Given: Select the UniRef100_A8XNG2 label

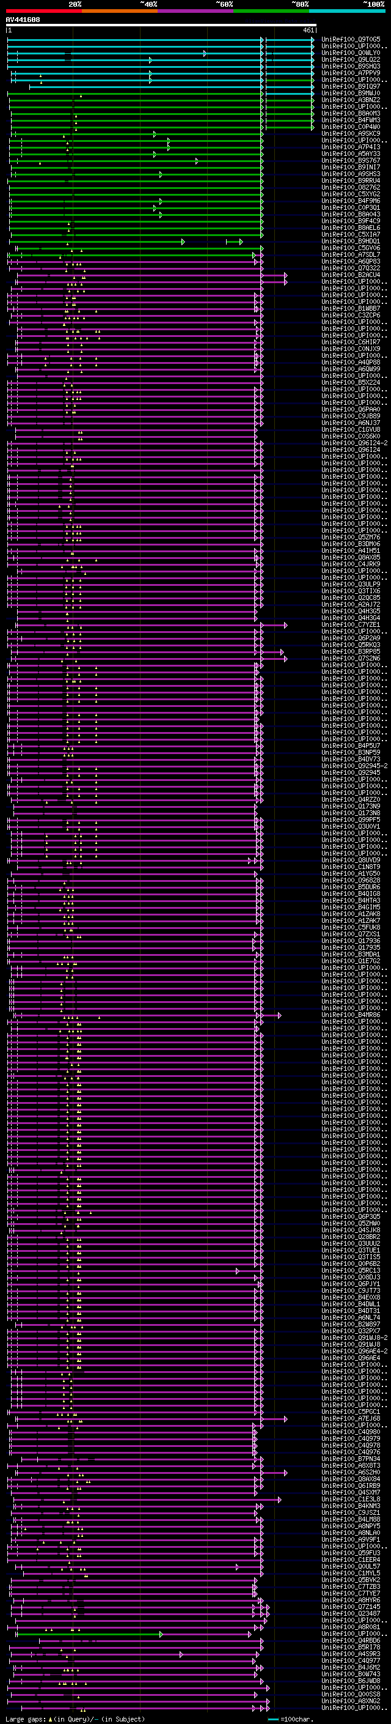Looking at the screenshot, I should [x=351, y=1700].
